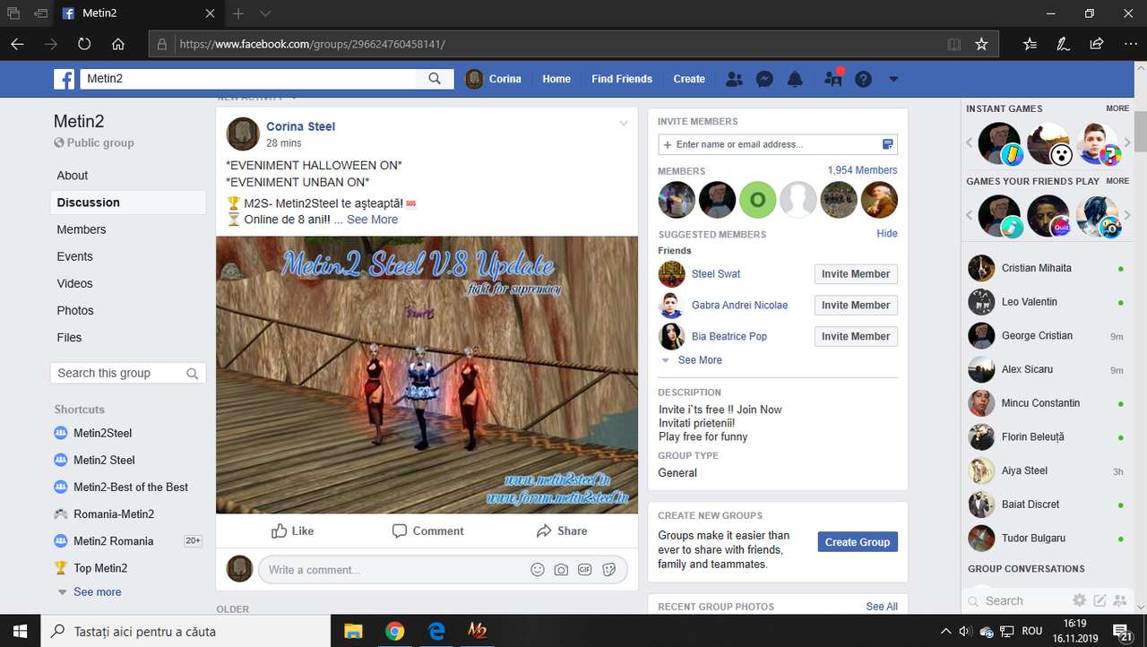Viewport: 1147px width, 647px height.
Task: Show previous Instant Games with left arrow
Action: pos(969,142)
